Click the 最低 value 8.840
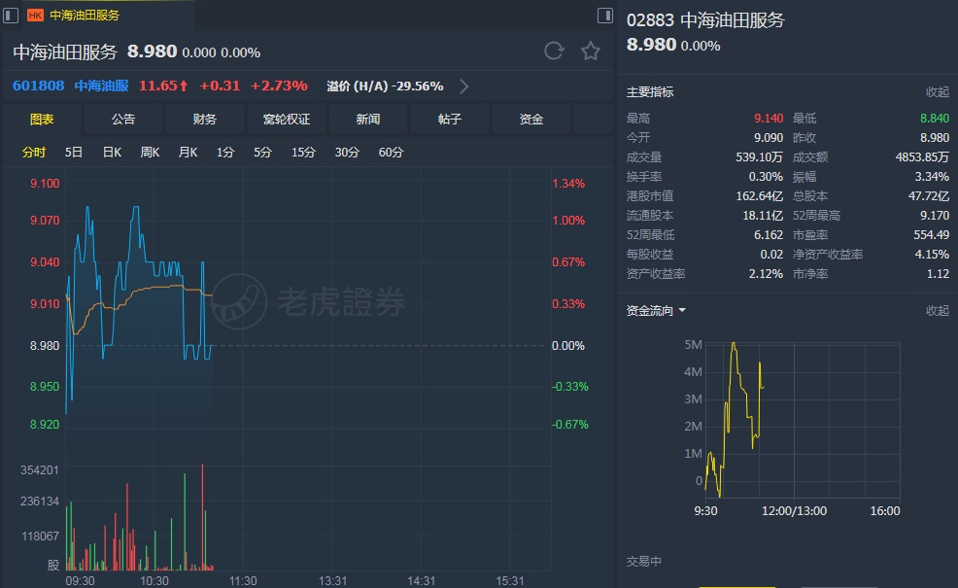The height and width of the screenshot is (588, 958). click(935, 118)
